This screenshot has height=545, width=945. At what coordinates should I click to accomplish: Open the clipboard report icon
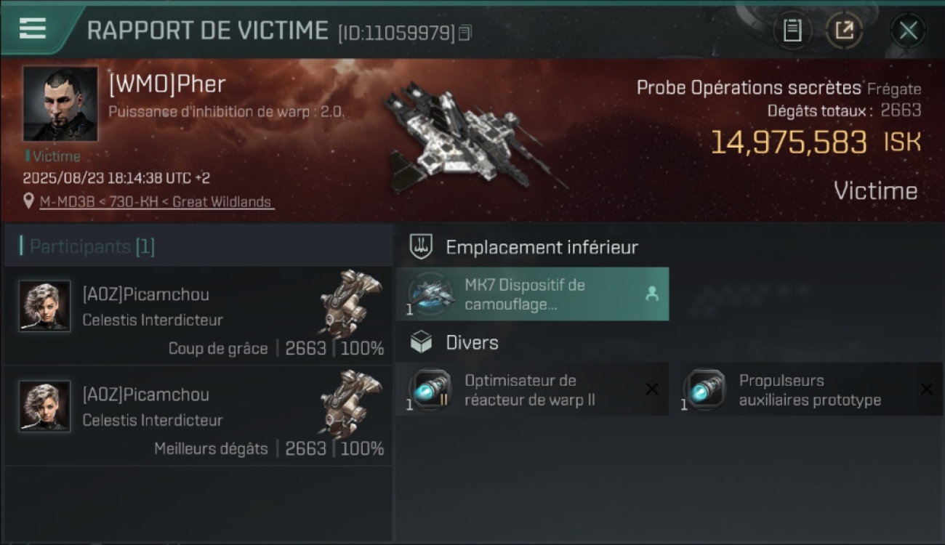[792, 31]
